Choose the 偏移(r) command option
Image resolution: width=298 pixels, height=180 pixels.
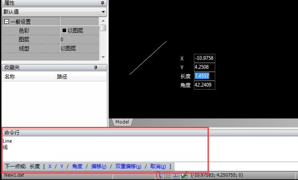click(99, 166)
